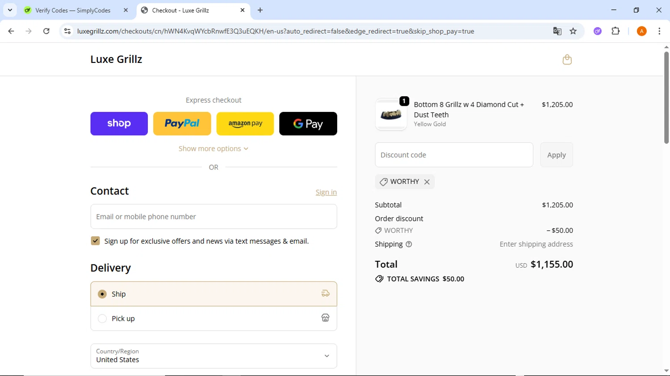Go forward in browser history
The height and width of the screenshot is (376, 670).
(x=29, y=31)
